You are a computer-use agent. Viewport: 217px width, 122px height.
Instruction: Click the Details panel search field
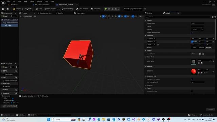[x=179, y=17]
